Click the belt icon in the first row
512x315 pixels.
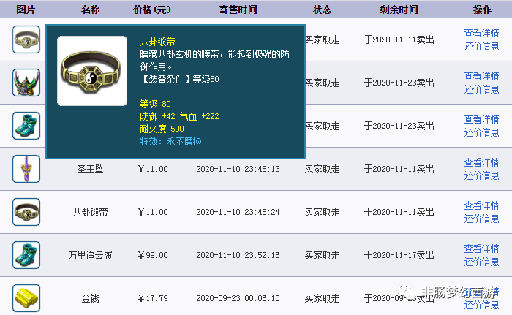click(x=26, y=39)
